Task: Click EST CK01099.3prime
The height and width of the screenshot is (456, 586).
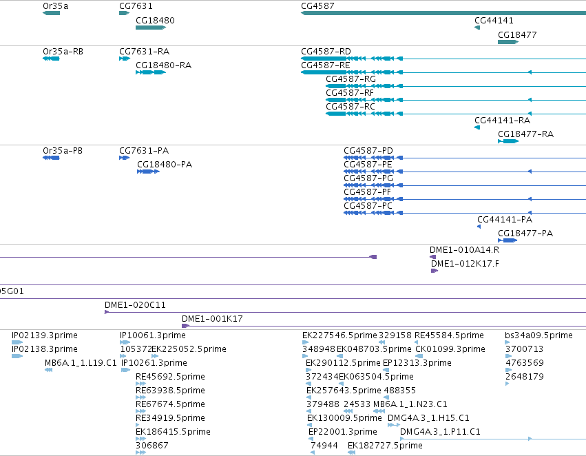Action: (x=419, y=356)
